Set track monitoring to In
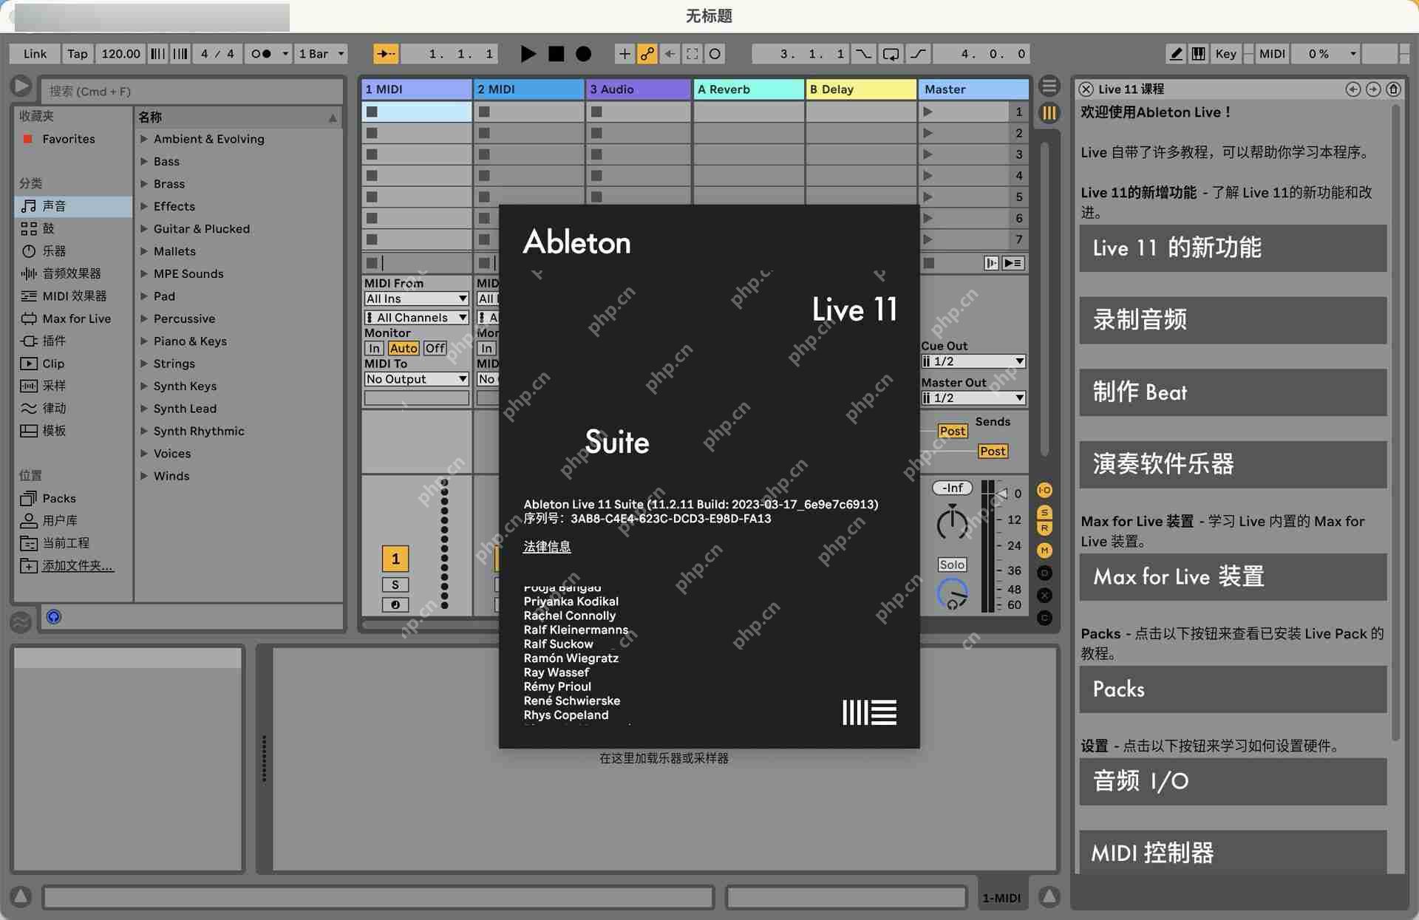The height and width of the screenshot is (920, 1419). point(375,348)
